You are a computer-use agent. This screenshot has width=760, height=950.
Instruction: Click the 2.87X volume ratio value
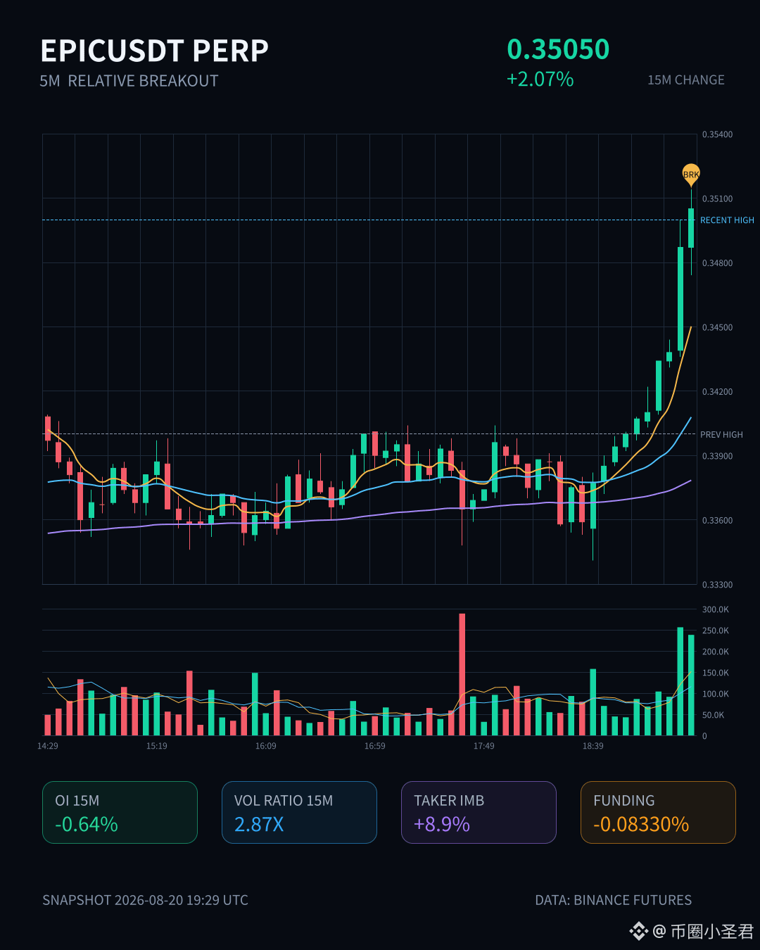[259, 824]
